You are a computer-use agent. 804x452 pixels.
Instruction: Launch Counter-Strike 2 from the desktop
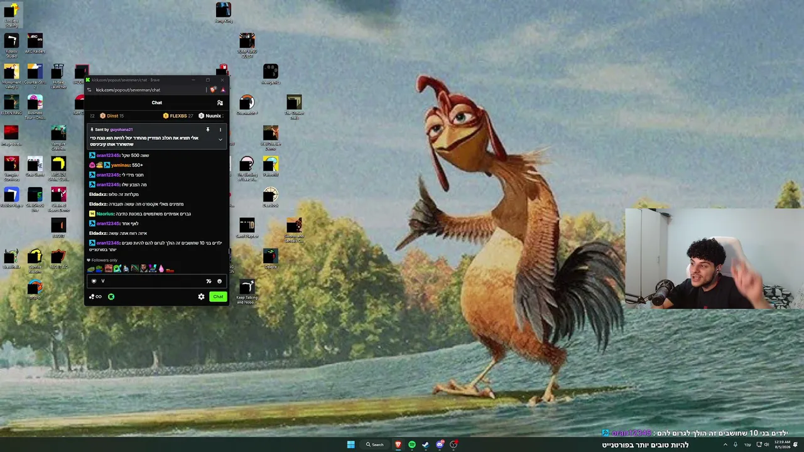click(x=35, y=77)
